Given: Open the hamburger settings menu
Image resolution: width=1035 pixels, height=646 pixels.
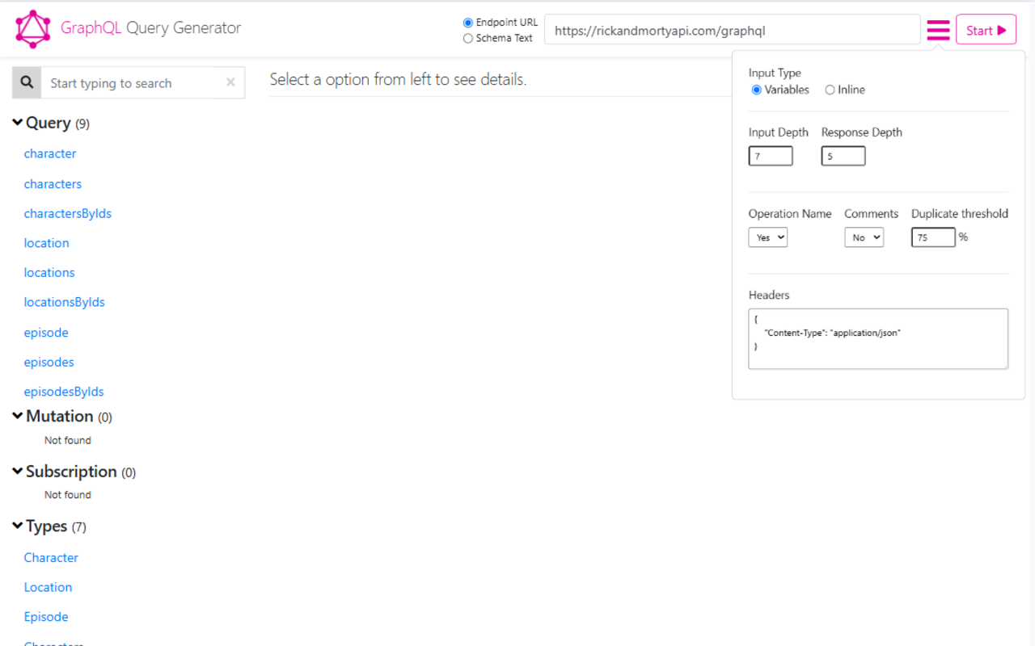Looking at the screenshot, I should 938,29.
